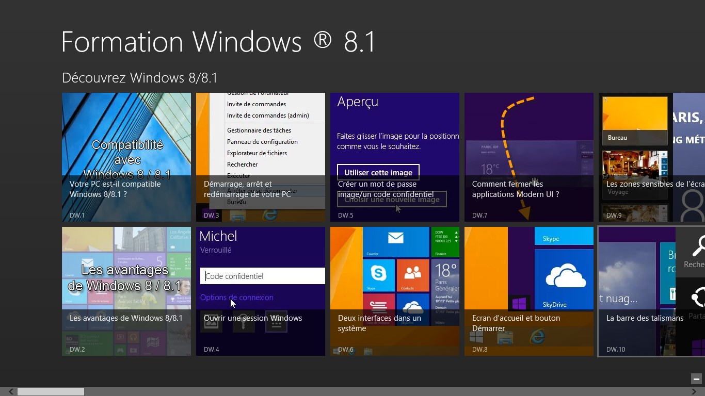Open the 'Votre PC est-il compatible' tile

[126, 157]
